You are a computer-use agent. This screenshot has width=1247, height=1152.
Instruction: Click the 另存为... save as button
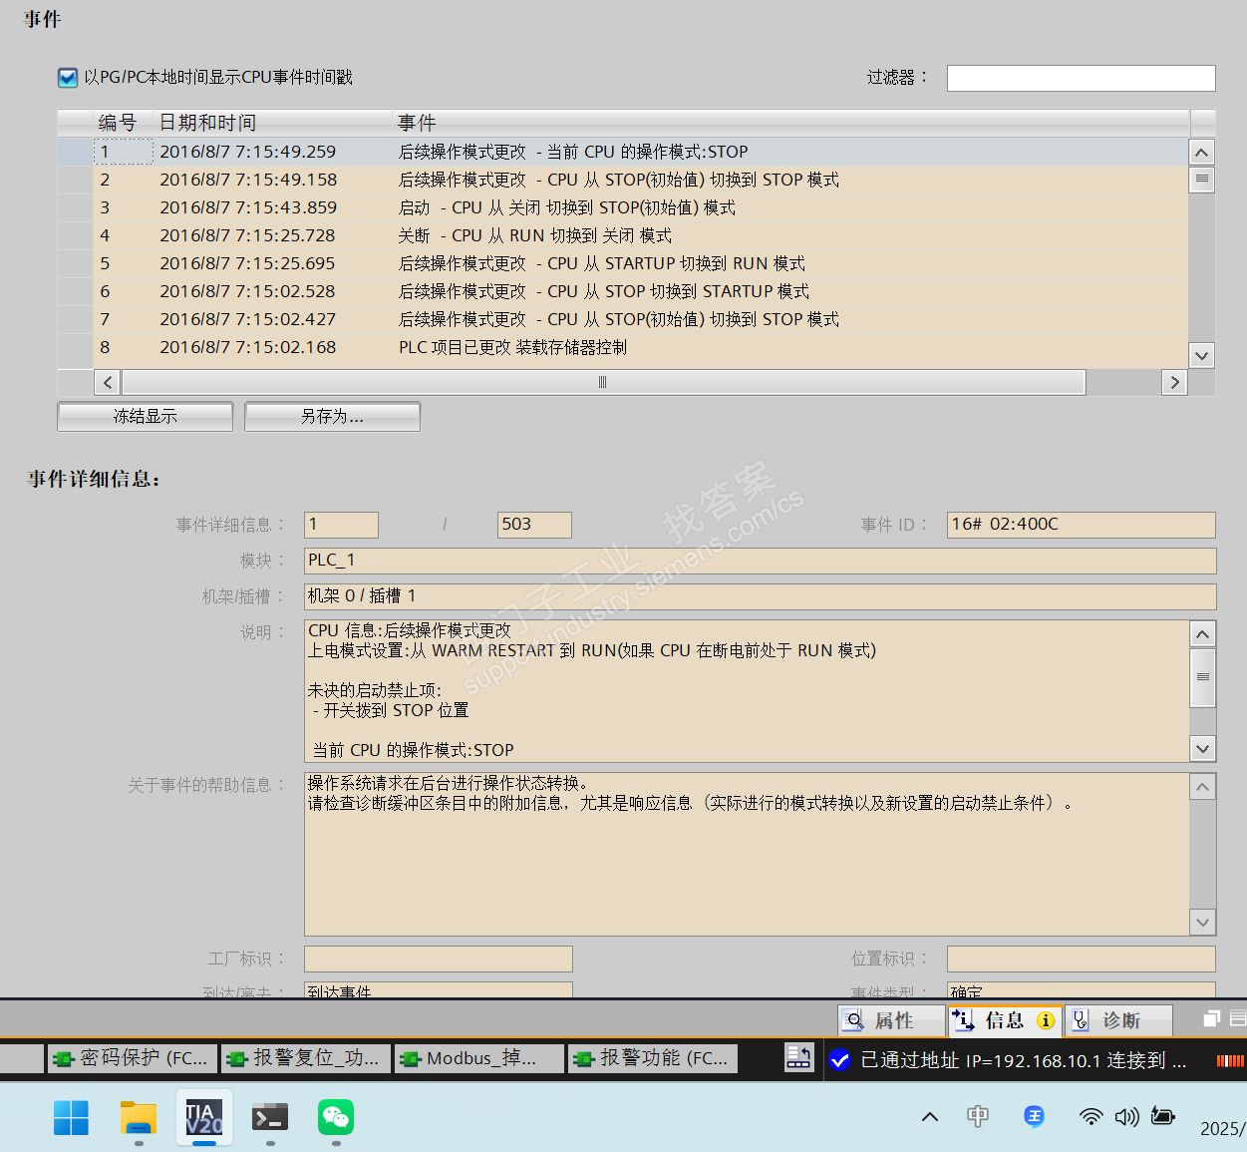pyautogui.click(x=332, y=416)
